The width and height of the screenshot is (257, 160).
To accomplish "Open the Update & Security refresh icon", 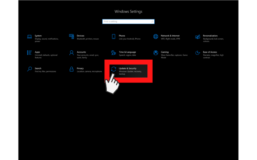I will coord(114,69).
